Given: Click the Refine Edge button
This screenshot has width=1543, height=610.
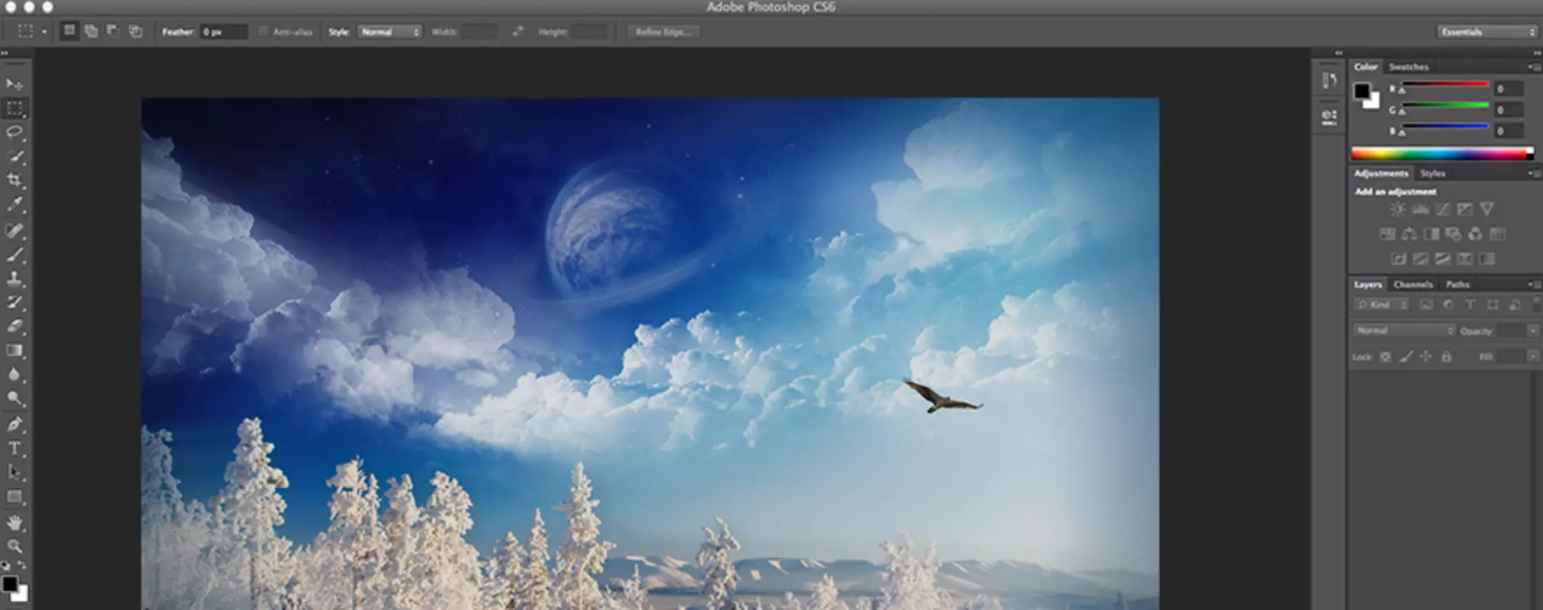Looking at the screenshot, I should point(663,32).
